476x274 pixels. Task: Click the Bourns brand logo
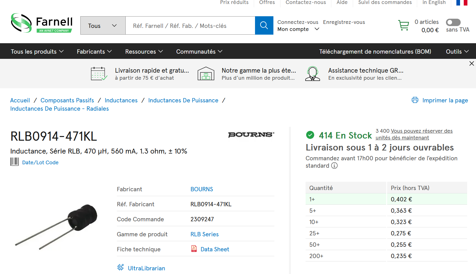click(251, 135)
